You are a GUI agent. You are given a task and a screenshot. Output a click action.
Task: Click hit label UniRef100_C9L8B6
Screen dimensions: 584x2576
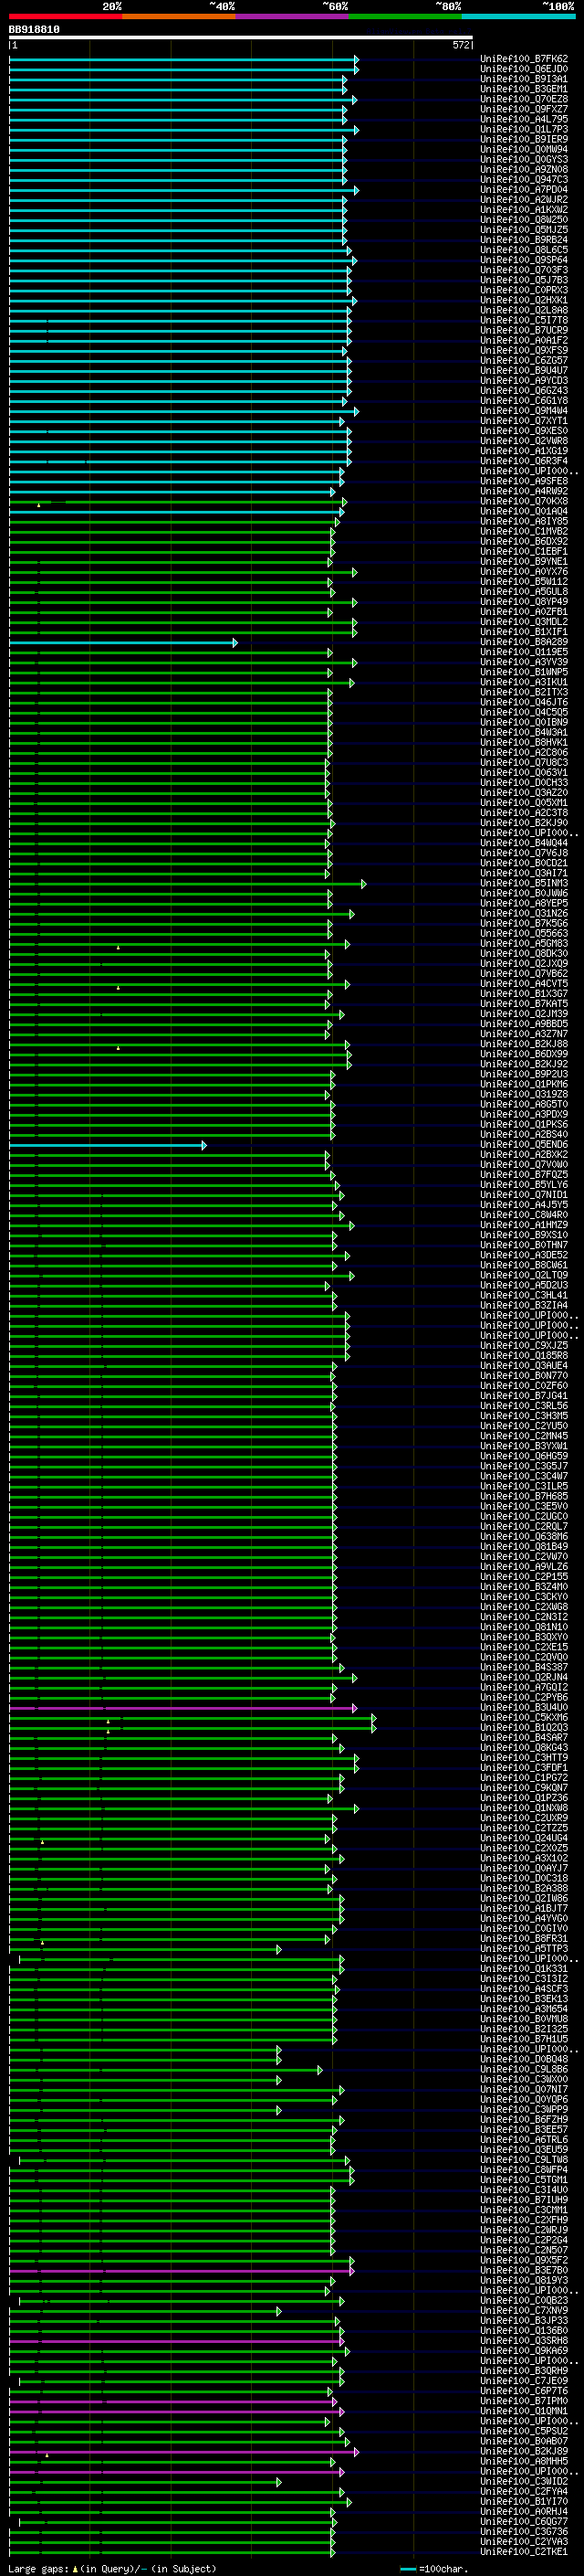[524, 2069]
